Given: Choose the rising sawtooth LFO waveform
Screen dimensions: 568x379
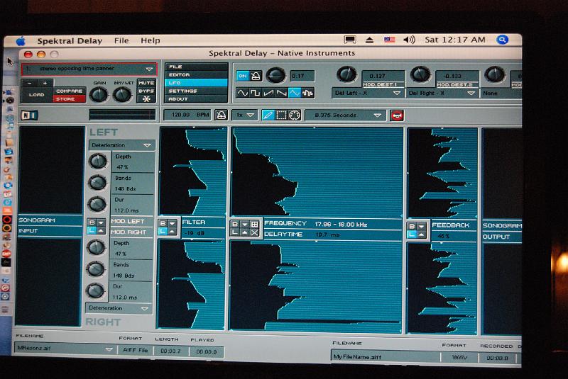Looking at the screenshot, I should pos(268,93).
